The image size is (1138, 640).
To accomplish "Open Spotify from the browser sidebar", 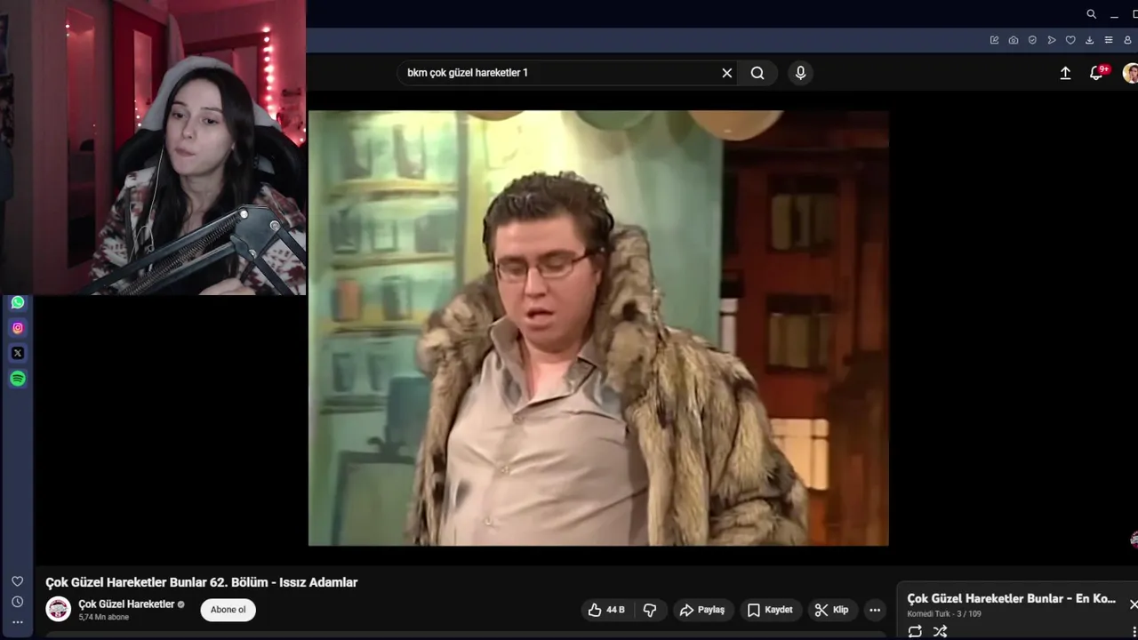I will click(17, 379).
